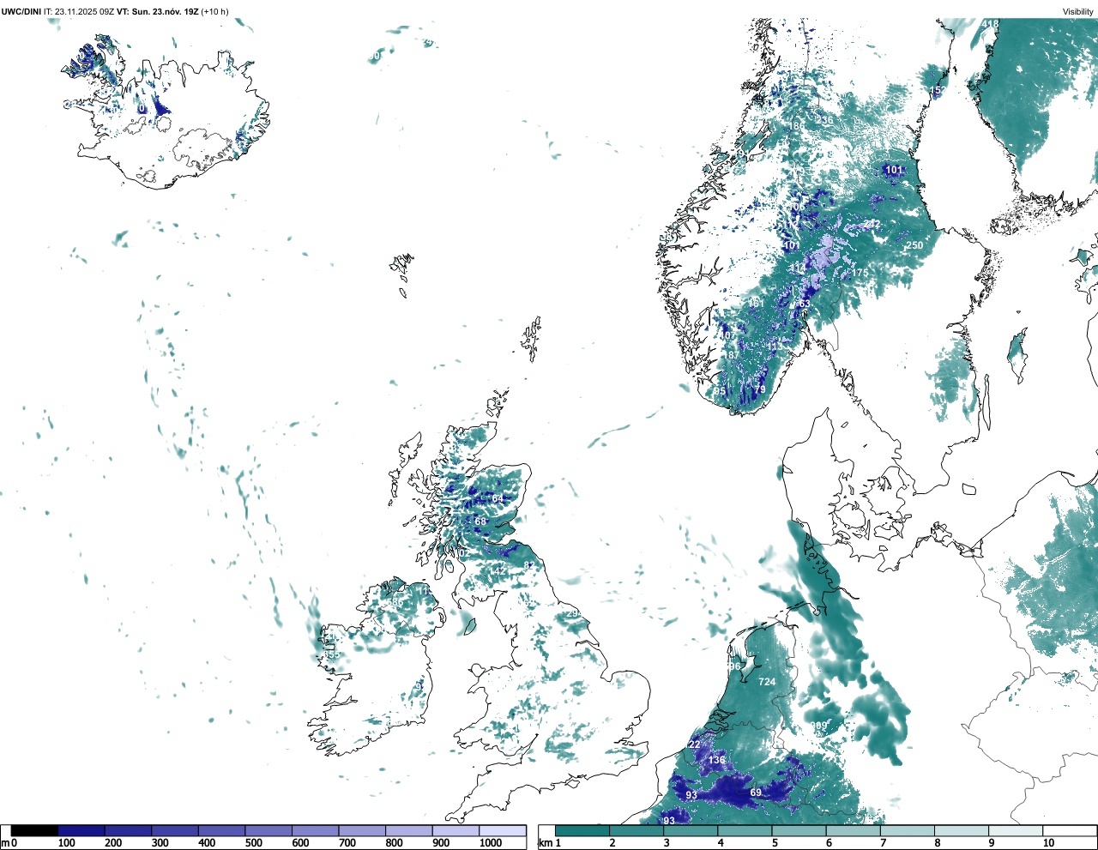This screenshot has height=850, width=1098.
Task: Click the '68' value over Scotland
Action: [x=480, y=521]
